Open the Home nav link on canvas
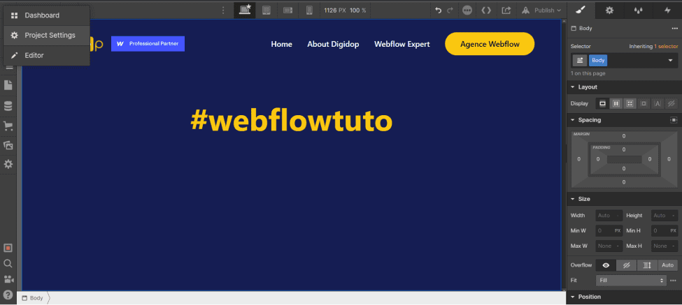Screen dimensions: 682x305 [x=281, y=44]
